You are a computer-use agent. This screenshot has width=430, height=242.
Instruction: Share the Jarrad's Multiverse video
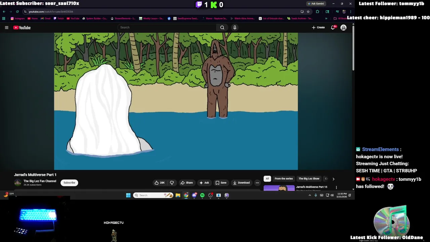pos(186,183)
